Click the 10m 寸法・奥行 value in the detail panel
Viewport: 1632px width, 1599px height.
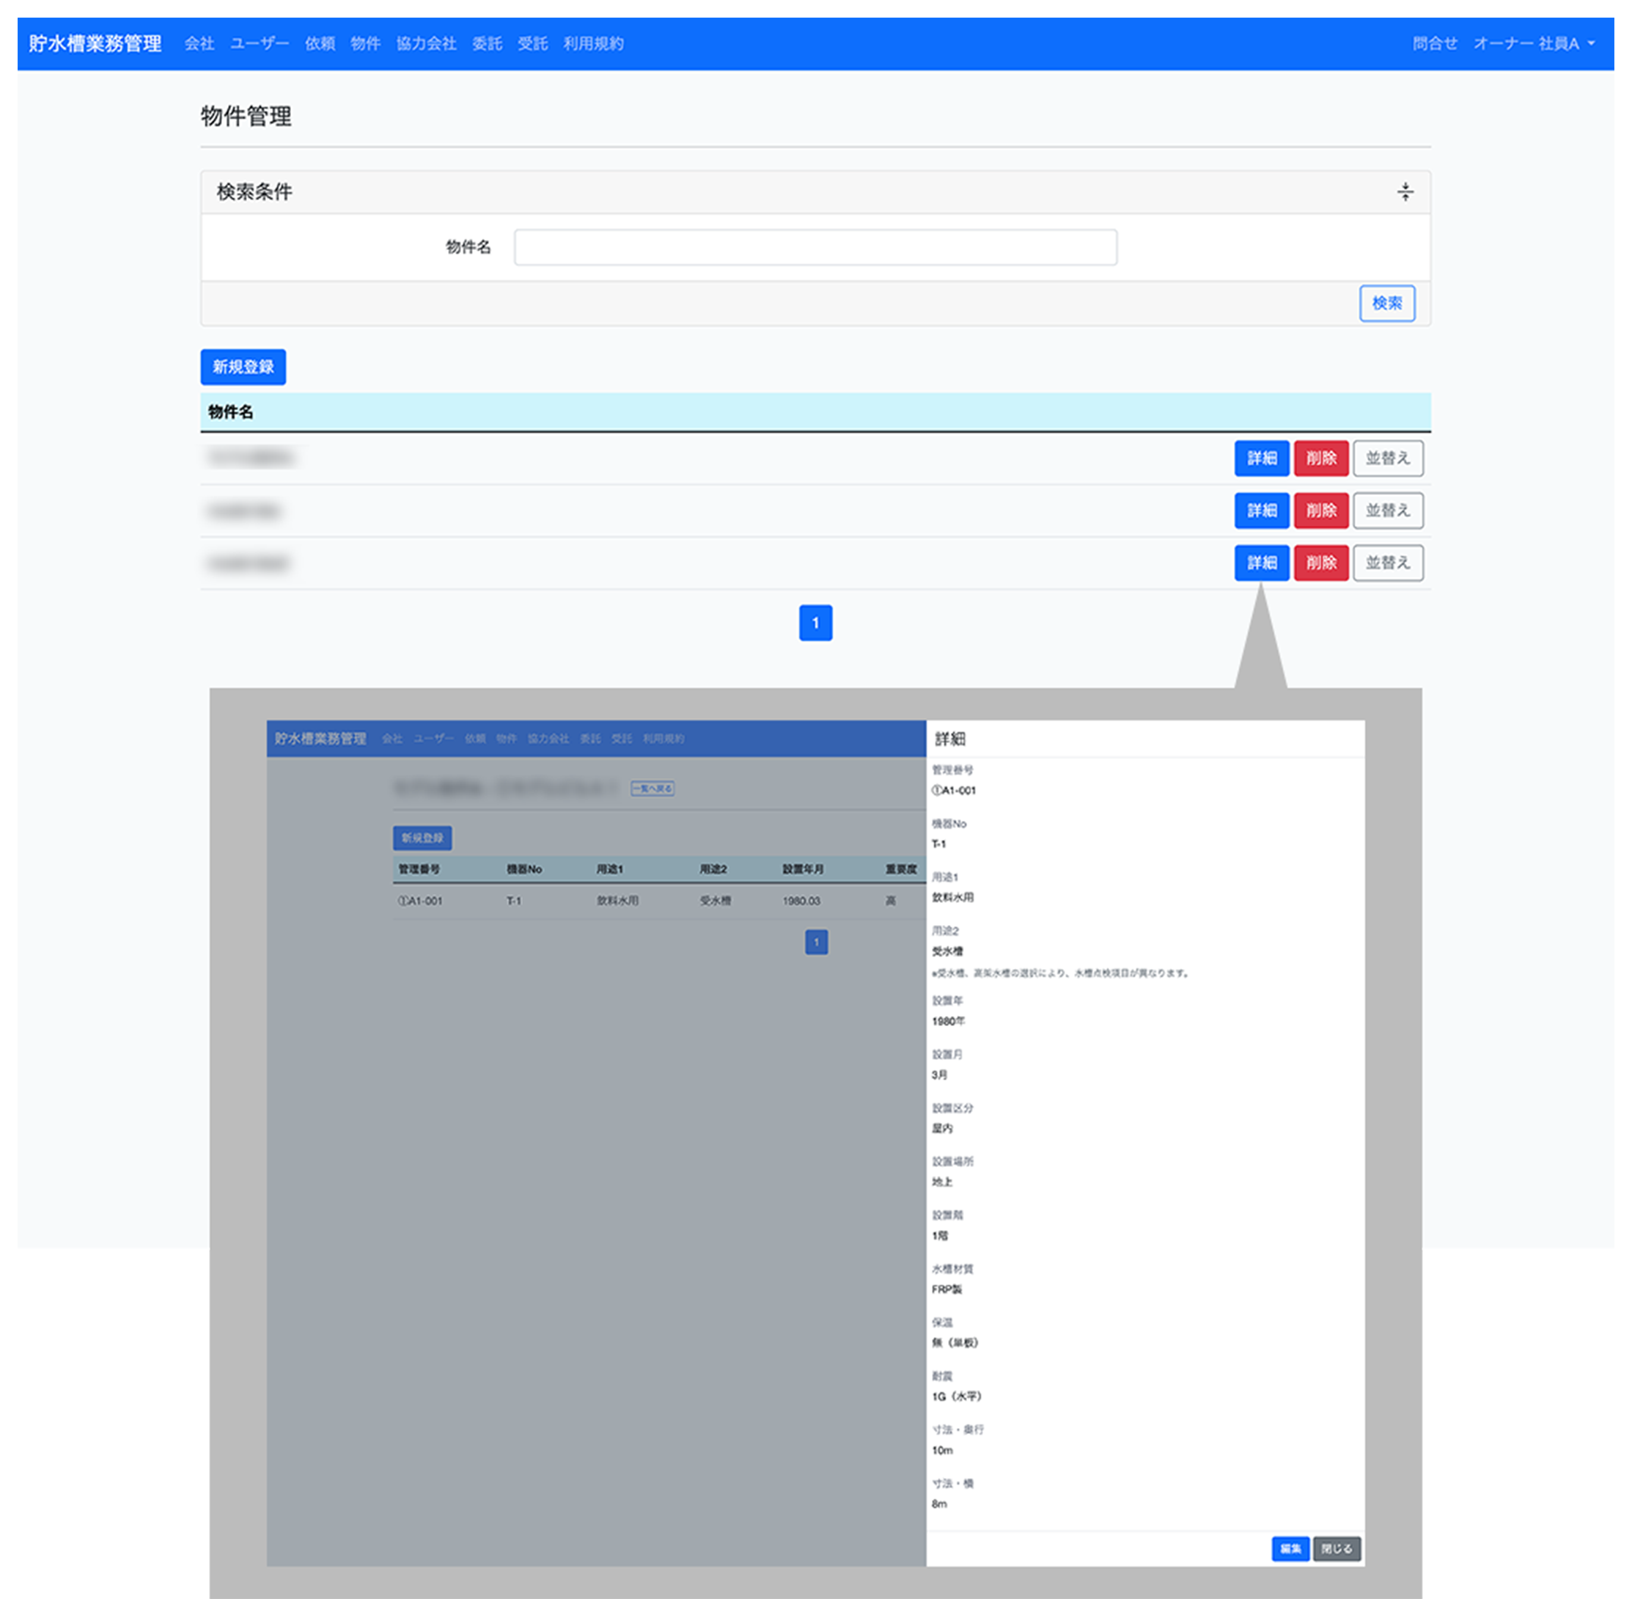click(942, 1450)
